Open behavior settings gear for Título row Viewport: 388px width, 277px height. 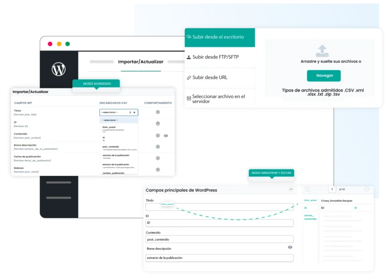pyautogui.click(x=158, y=112)
